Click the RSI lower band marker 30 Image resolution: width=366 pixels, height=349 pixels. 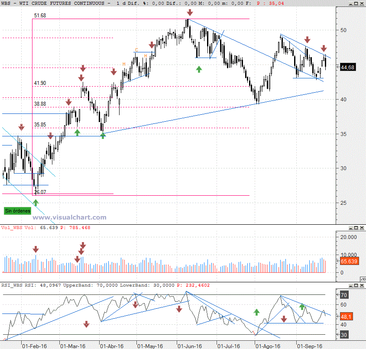[x=344, y=335]
